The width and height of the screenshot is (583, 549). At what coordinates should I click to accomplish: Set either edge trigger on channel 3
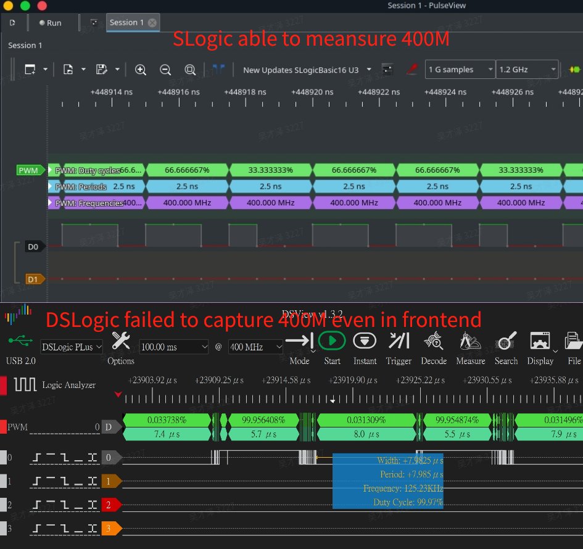point(92,528)
